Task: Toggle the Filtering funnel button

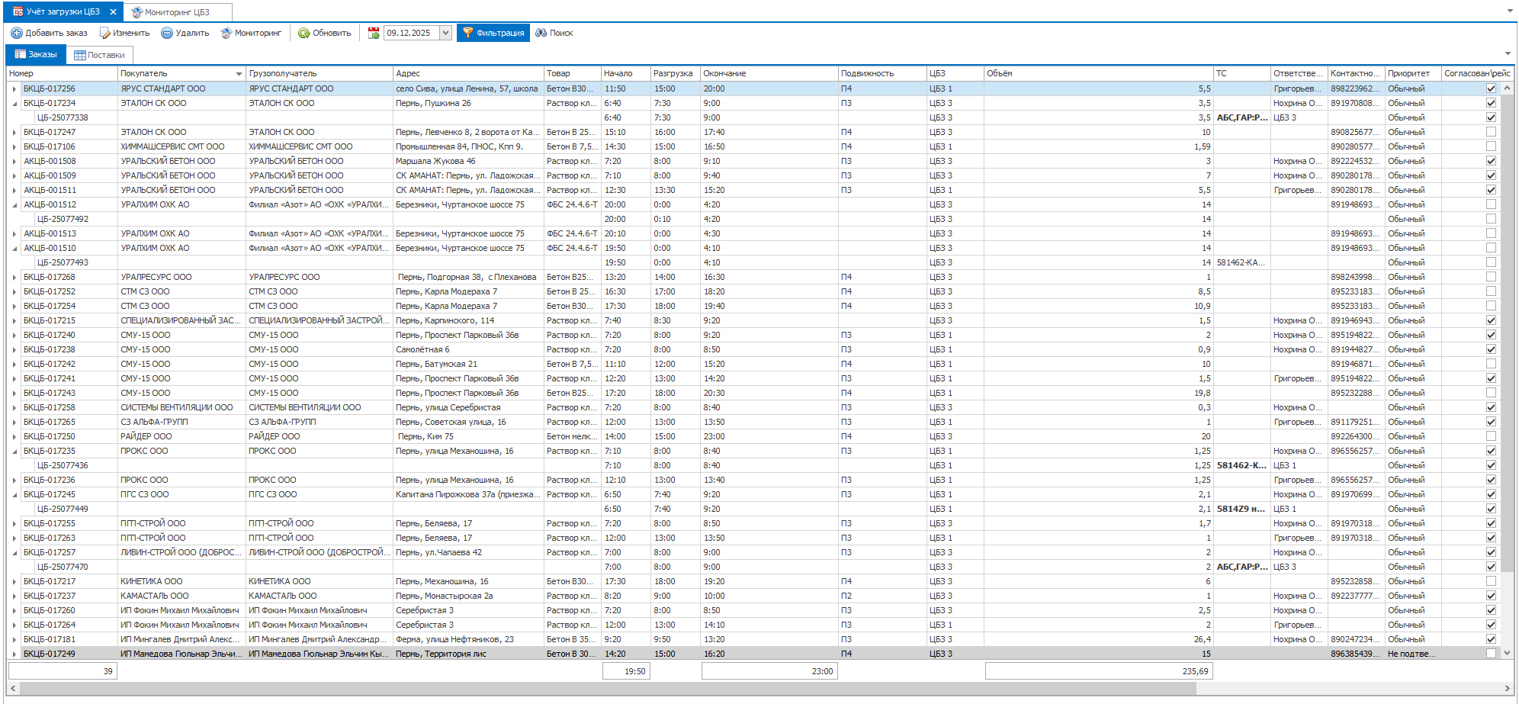Action: click(493, 33)
